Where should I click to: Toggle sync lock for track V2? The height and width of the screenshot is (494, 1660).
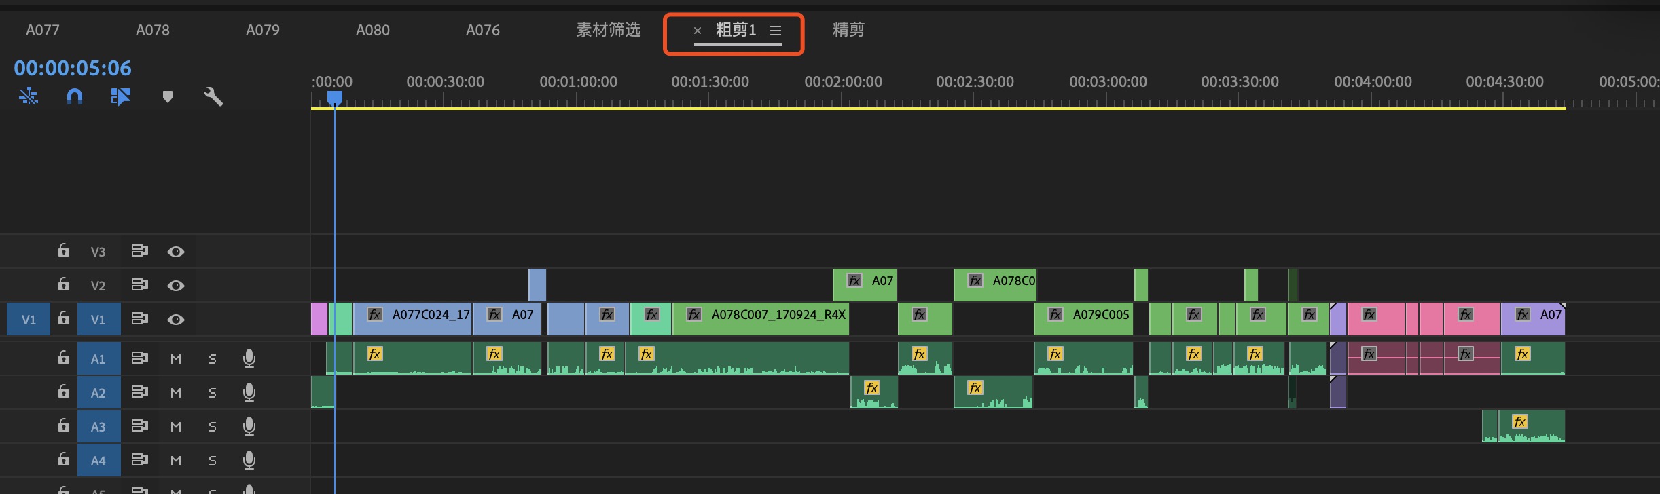[139, 285]
